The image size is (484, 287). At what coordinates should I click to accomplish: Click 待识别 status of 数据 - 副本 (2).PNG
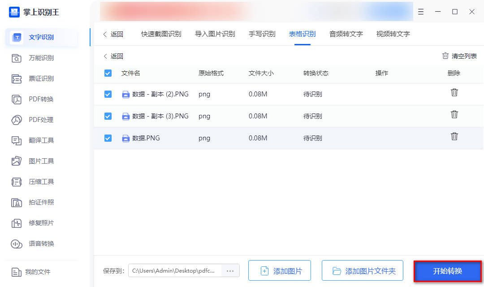point(313,94)
